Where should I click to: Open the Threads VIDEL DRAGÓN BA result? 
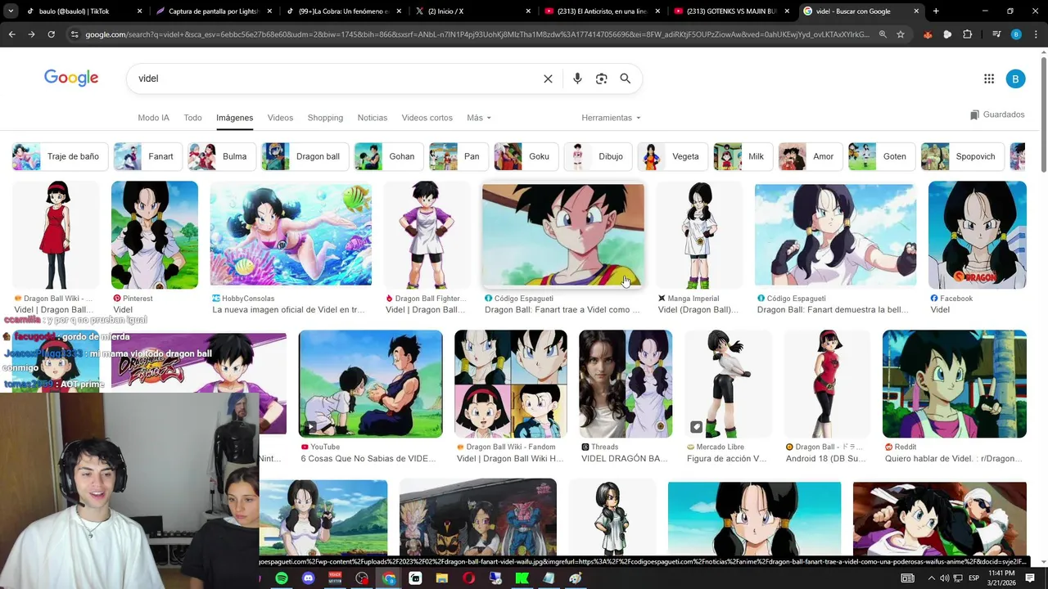(x=626, y=384)
